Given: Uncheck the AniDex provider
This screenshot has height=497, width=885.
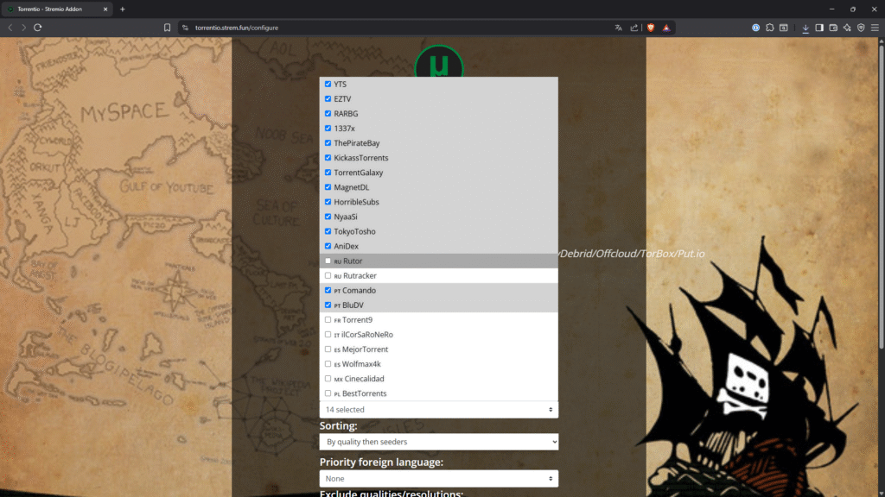Looking at the screenshot, I should tap(328, 246).
